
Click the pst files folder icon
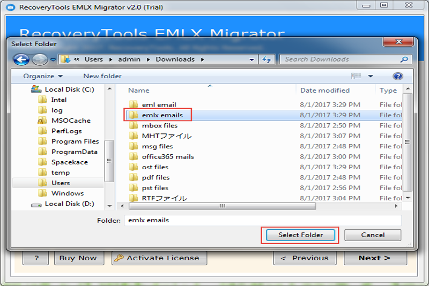coord(134,187)
